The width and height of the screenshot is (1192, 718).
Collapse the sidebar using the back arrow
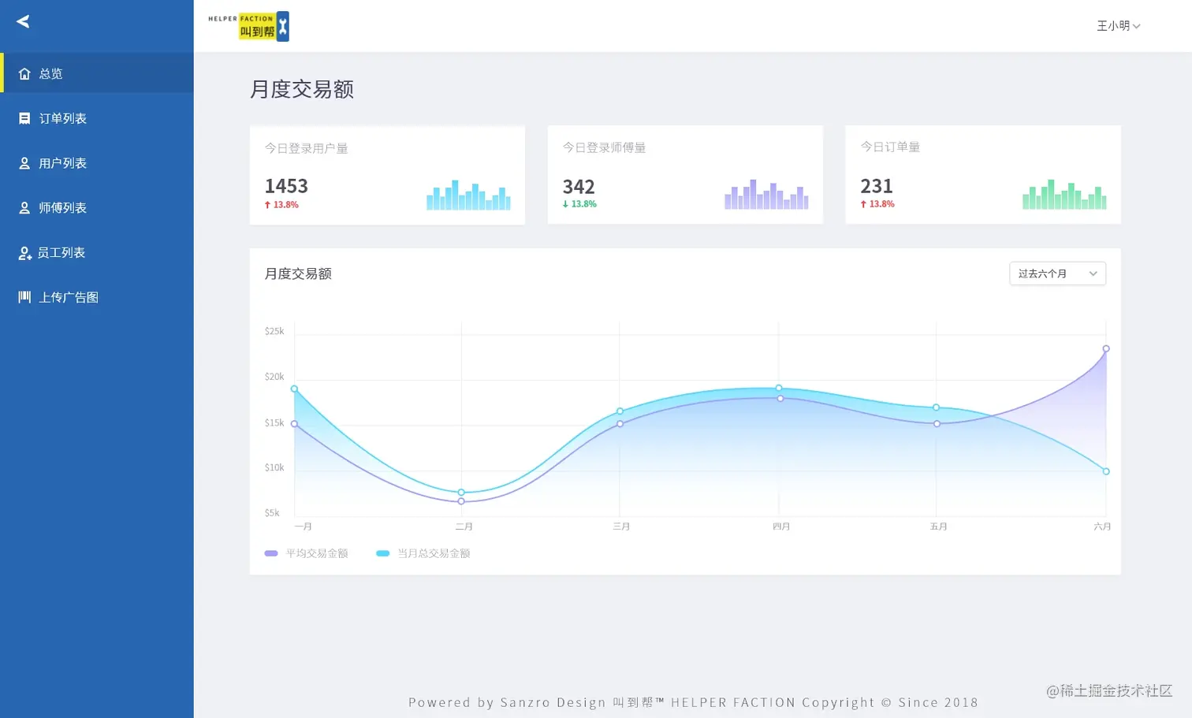point(21,21)
